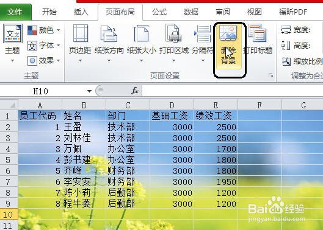Switch to the 审阅 tab
The image size is (323, 230).
223,12
